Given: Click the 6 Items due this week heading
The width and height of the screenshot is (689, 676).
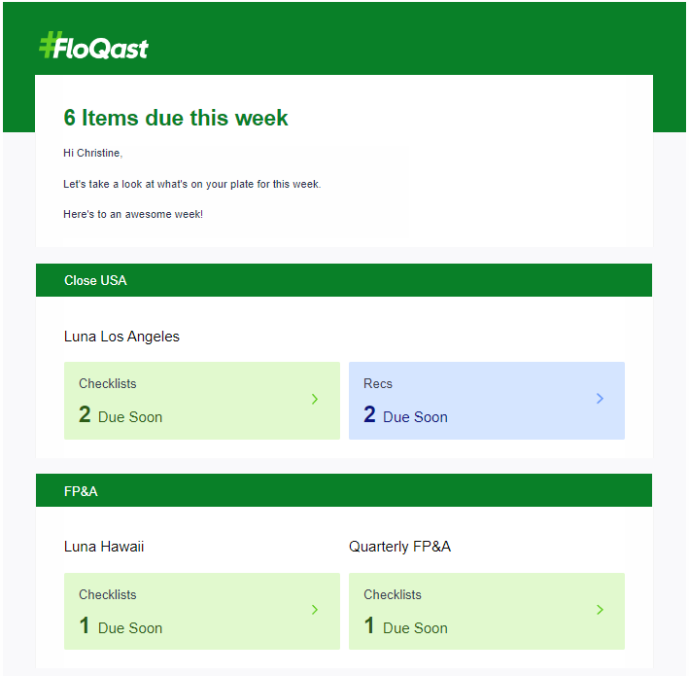Looking at the screenshot, I should click(x=176, y=118).
